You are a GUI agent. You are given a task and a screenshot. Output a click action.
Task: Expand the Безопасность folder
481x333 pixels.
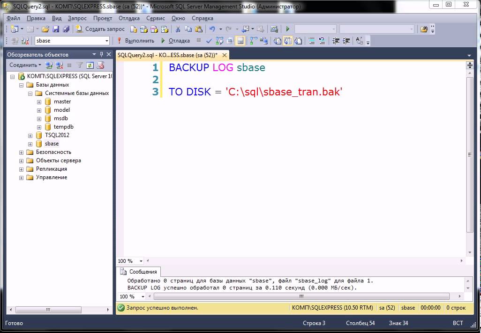[21, 152]
